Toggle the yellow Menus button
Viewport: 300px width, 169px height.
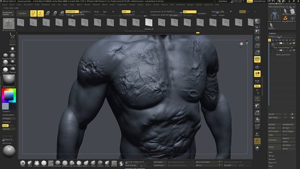pyautogui.click(x=250, y=1)
